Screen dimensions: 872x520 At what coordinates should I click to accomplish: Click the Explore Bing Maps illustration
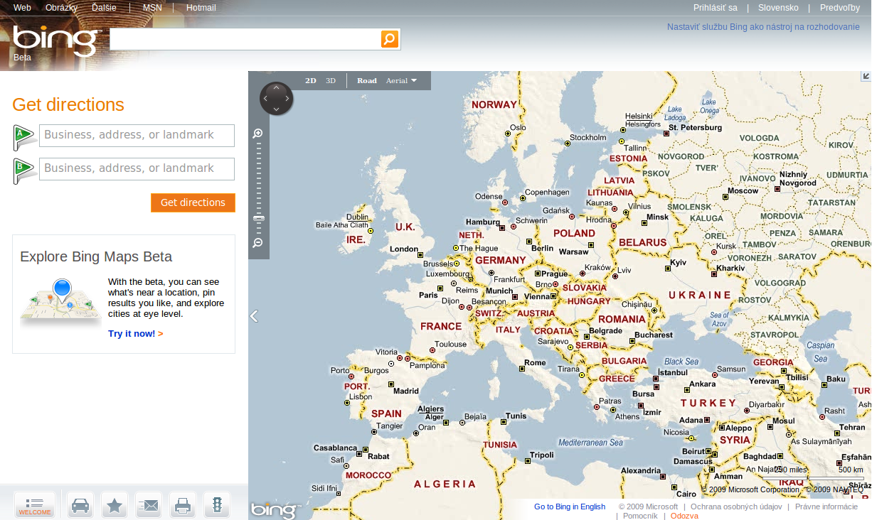click(60, 302)
